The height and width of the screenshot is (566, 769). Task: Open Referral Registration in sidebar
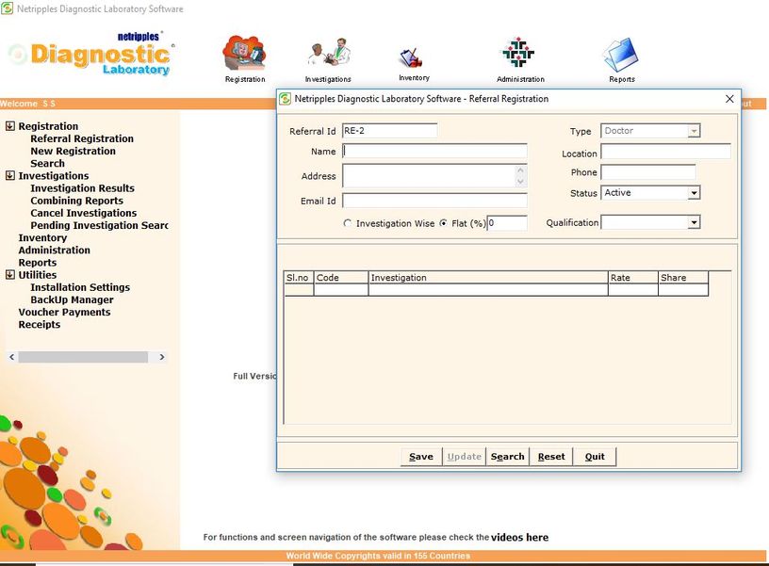(x=82, y=138)
